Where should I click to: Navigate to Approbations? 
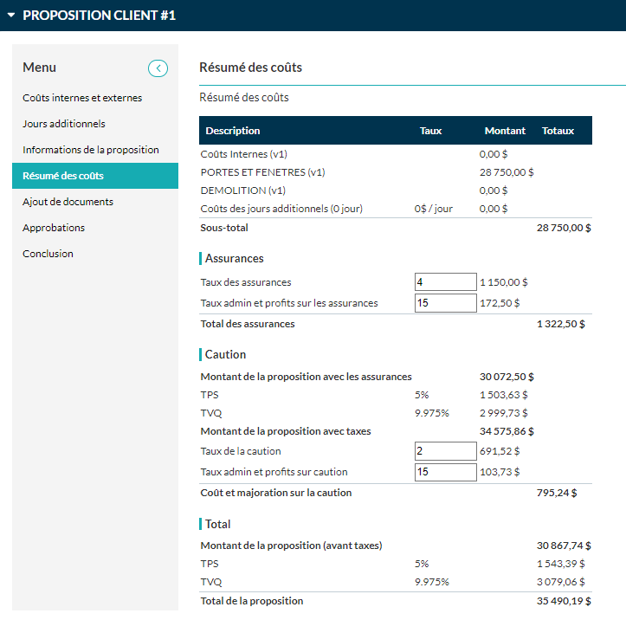pos(54,228)
